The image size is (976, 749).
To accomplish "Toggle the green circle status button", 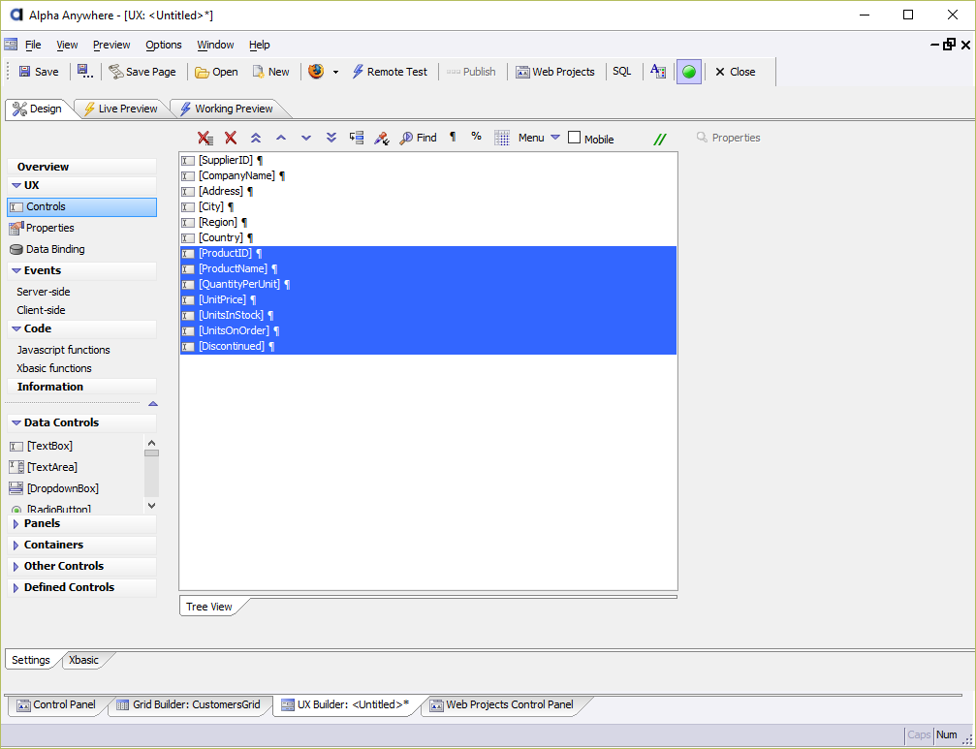I will tap(689, 72).
